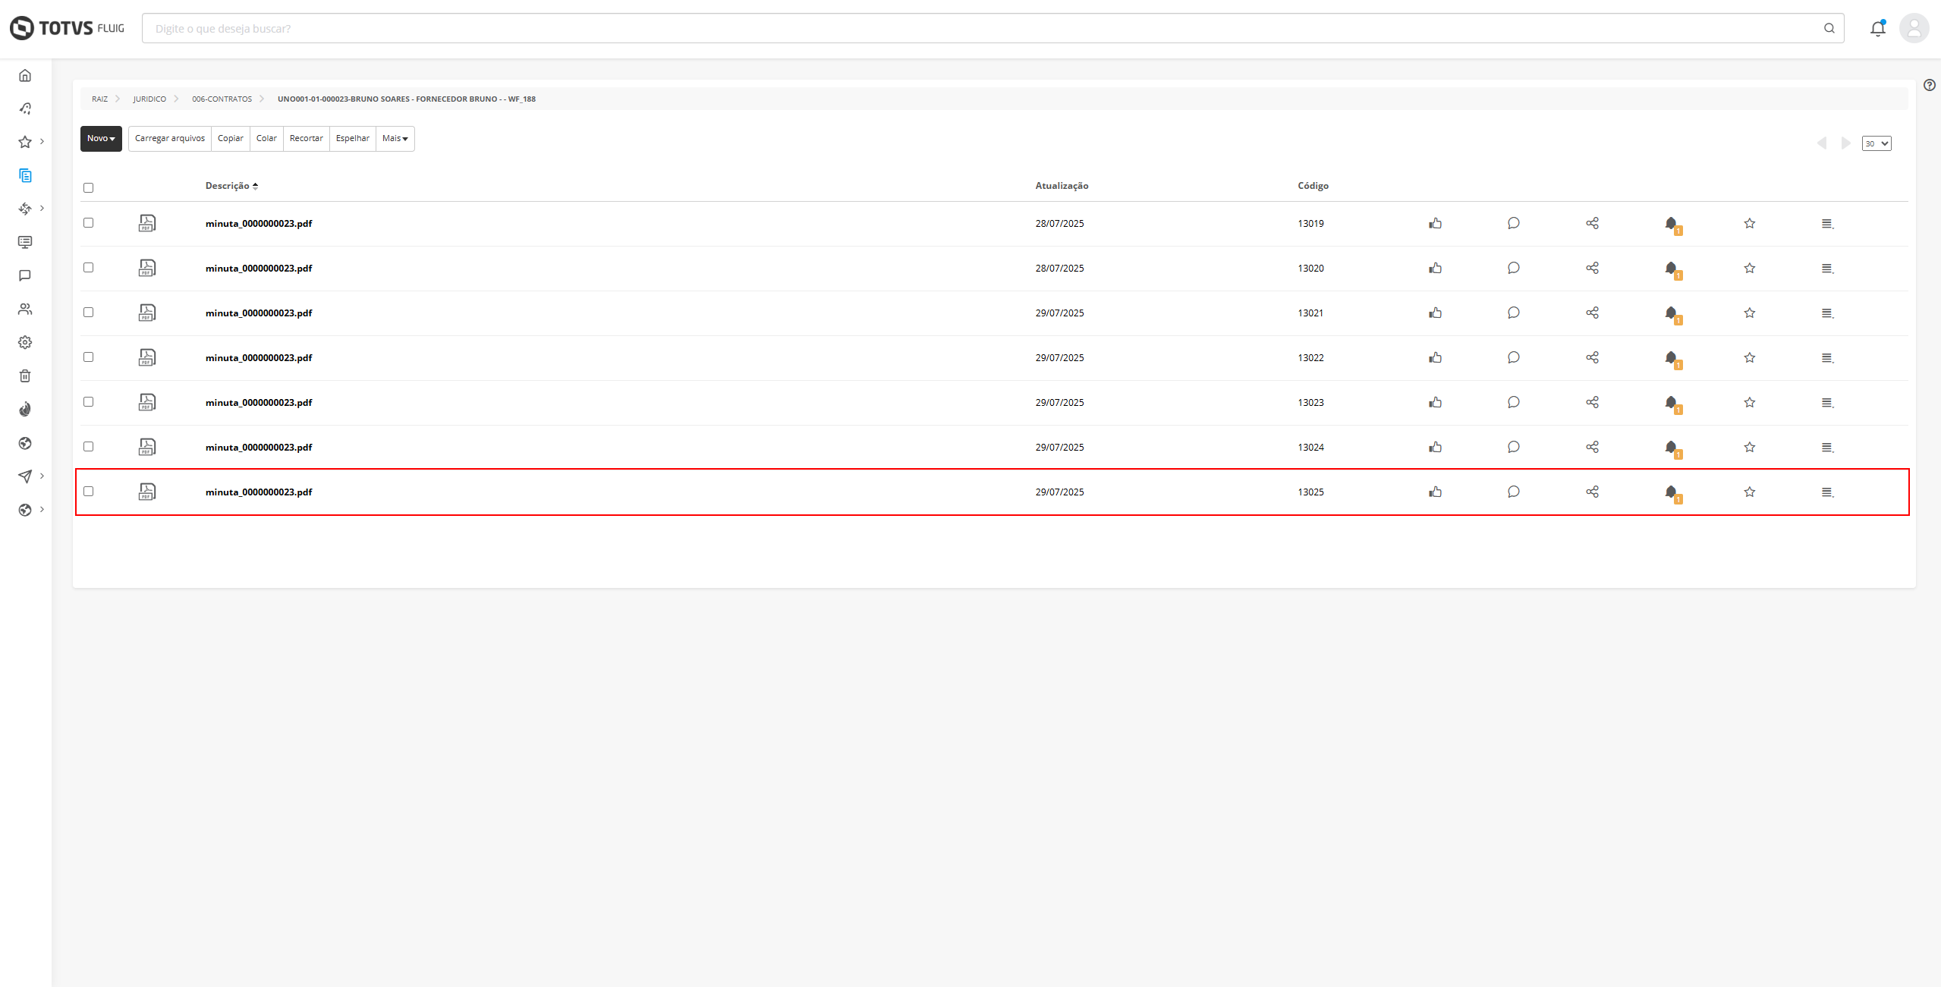The image size is (1941, 987).
Task: Open the home icon in the sidebar
Action: (x=25, y=75)
